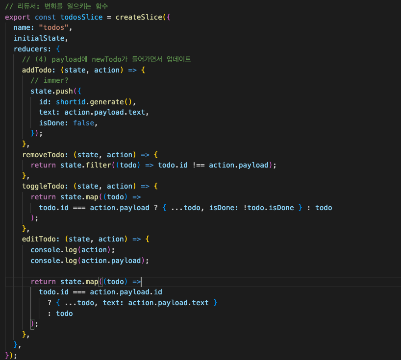Click todo.id in editTodo
Screen dimensions: 401x360
pyautogui.click(x=54, y=292)
